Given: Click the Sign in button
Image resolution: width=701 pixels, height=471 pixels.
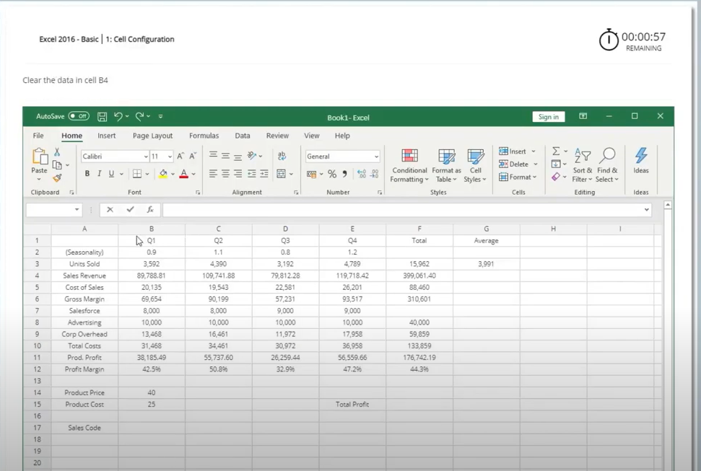Looking at the screenshot, I should pos(548,117).
